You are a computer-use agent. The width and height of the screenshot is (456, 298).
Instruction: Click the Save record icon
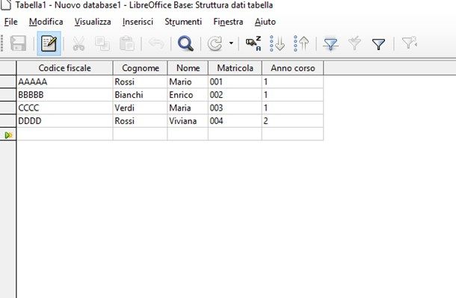(x=18, y=43)
